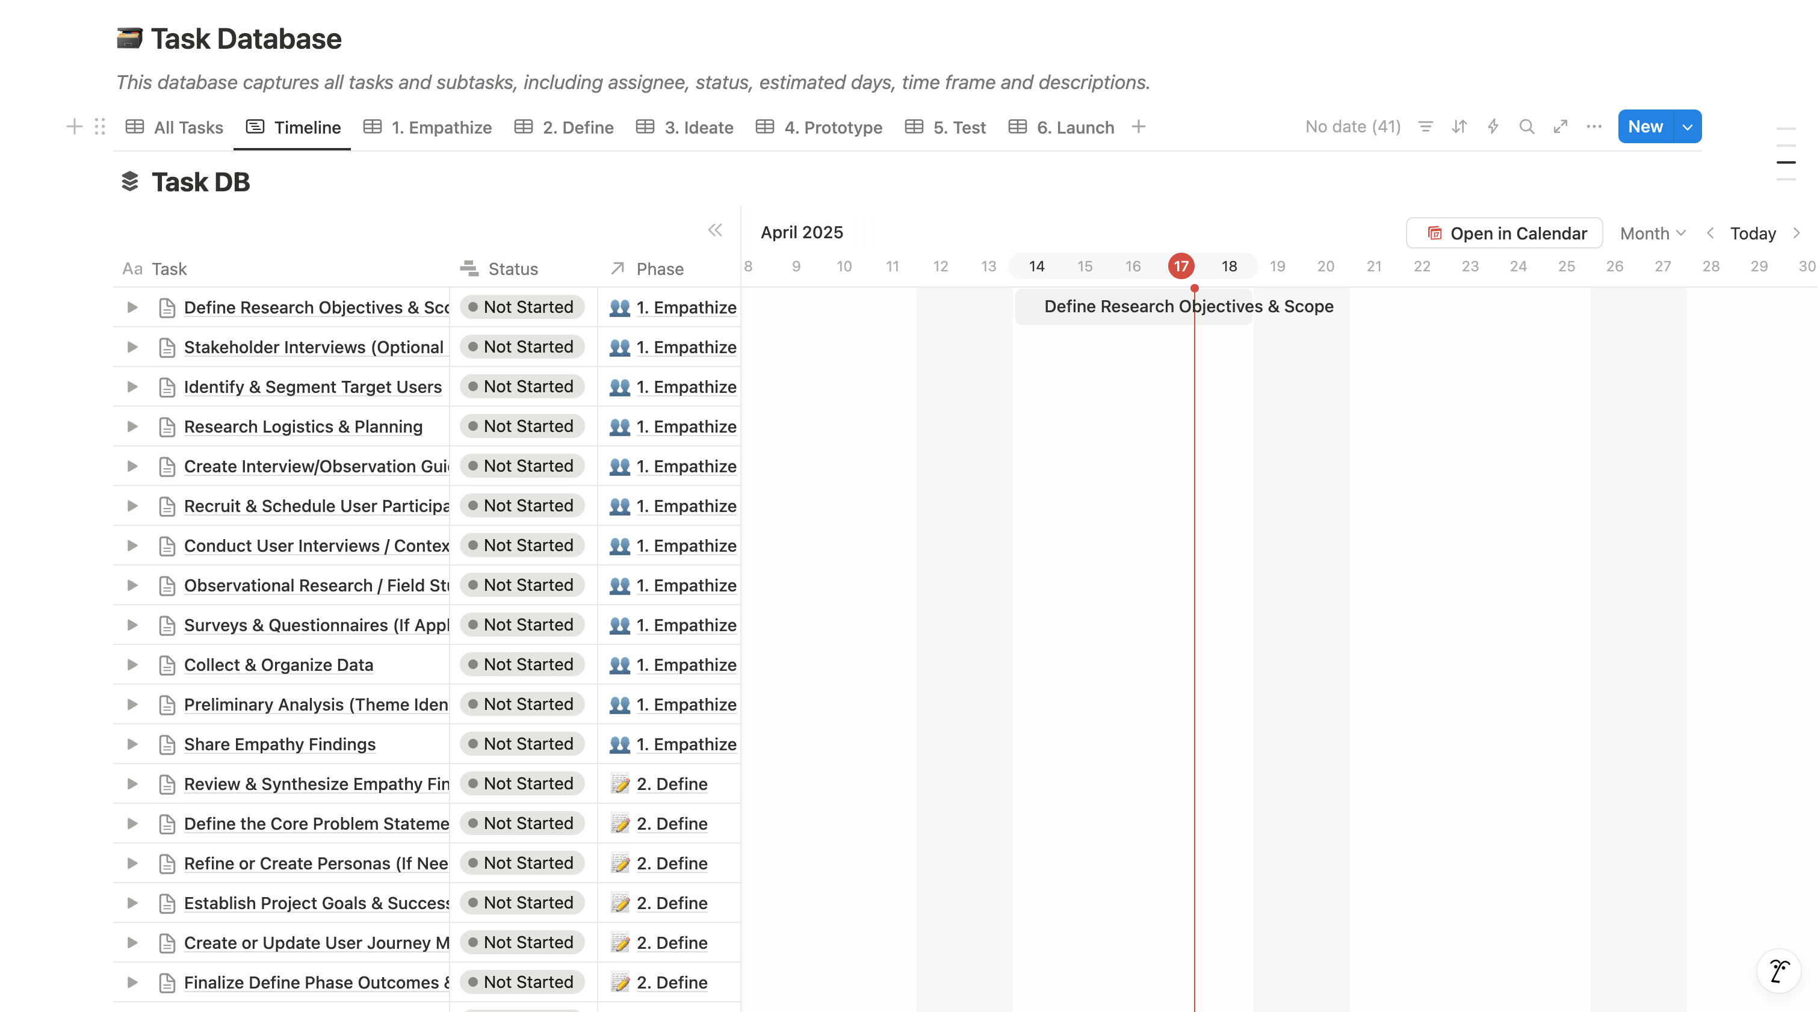
Task: Click the add-block plus icon left of tabs
Action: tap(74, 127)
